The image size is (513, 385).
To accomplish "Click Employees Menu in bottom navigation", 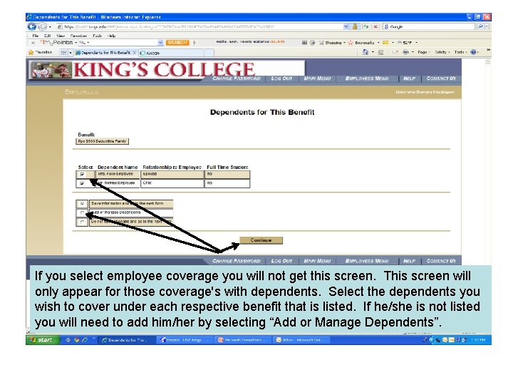I will (x=367, y=261).
